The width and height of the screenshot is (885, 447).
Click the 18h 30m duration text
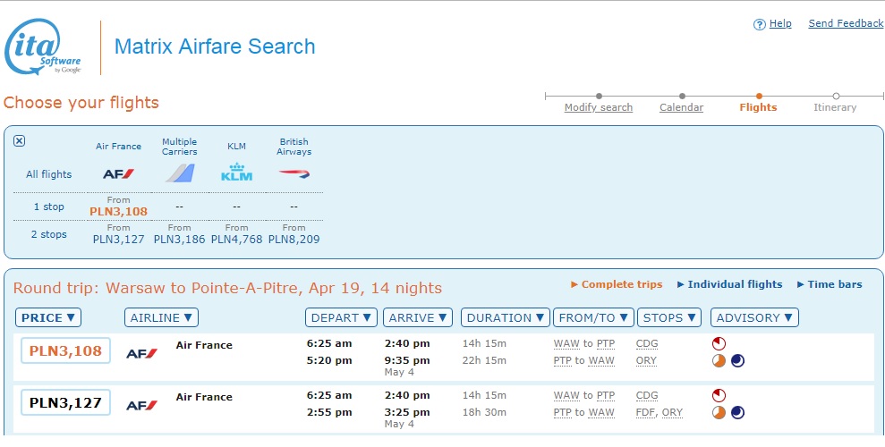[484, 413]
